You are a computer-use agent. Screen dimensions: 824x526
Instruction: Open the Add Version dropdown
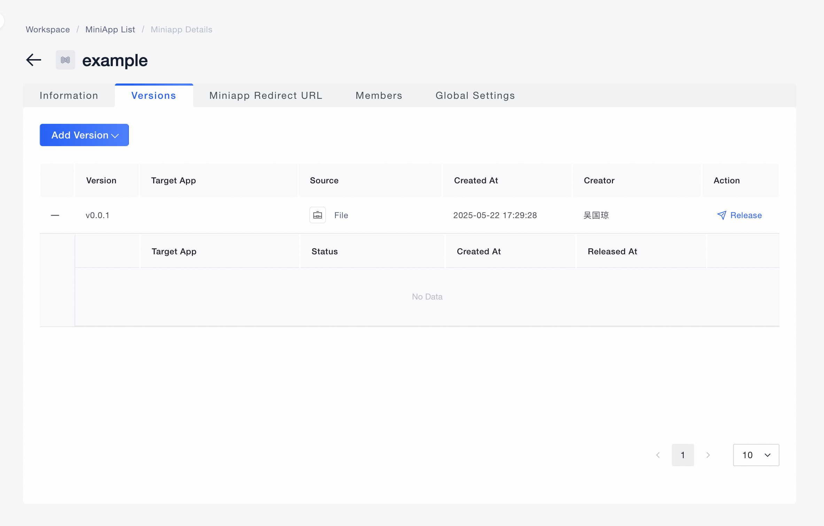pos(84,135)
